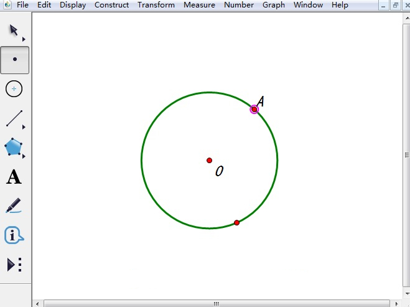Select the Point tool
The height and width of the screenshot is (307, 410).
pos(14,60)
